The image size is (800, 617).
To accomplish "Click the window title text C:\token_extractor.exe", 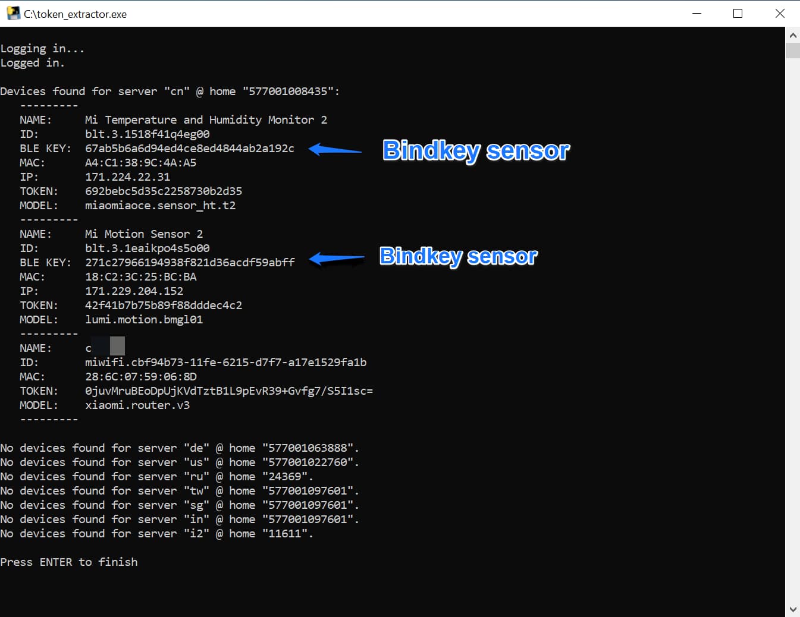I will (x=75, y=14).
